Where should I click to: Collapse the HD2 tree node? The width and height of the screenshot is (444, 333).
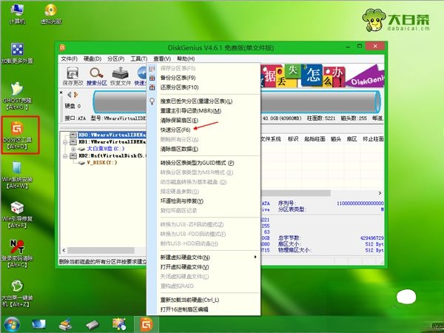point(65,155)
